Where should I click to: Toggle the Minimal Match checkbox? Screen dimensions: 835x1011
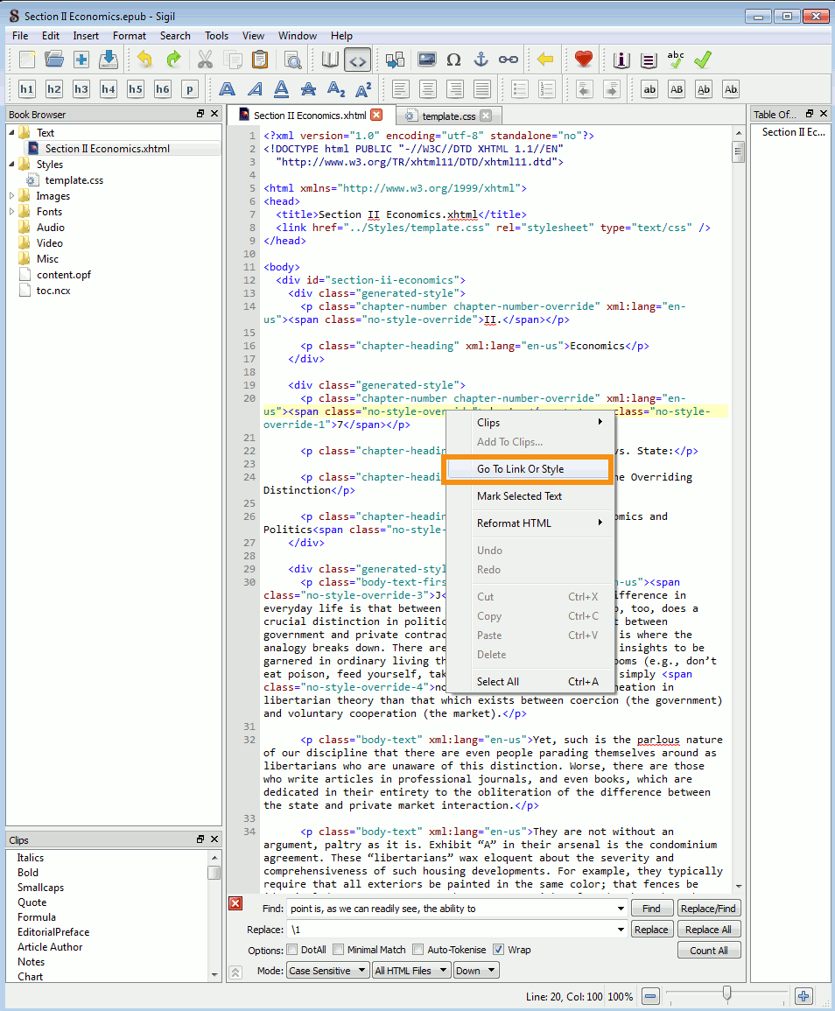pos(338,950)
